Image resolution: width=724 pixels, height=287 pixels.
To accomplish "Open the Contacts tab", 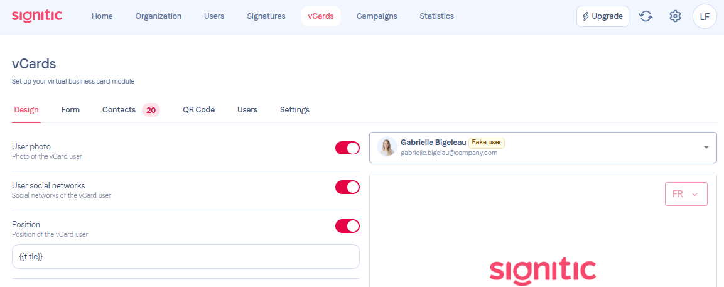I will [119, 110].
